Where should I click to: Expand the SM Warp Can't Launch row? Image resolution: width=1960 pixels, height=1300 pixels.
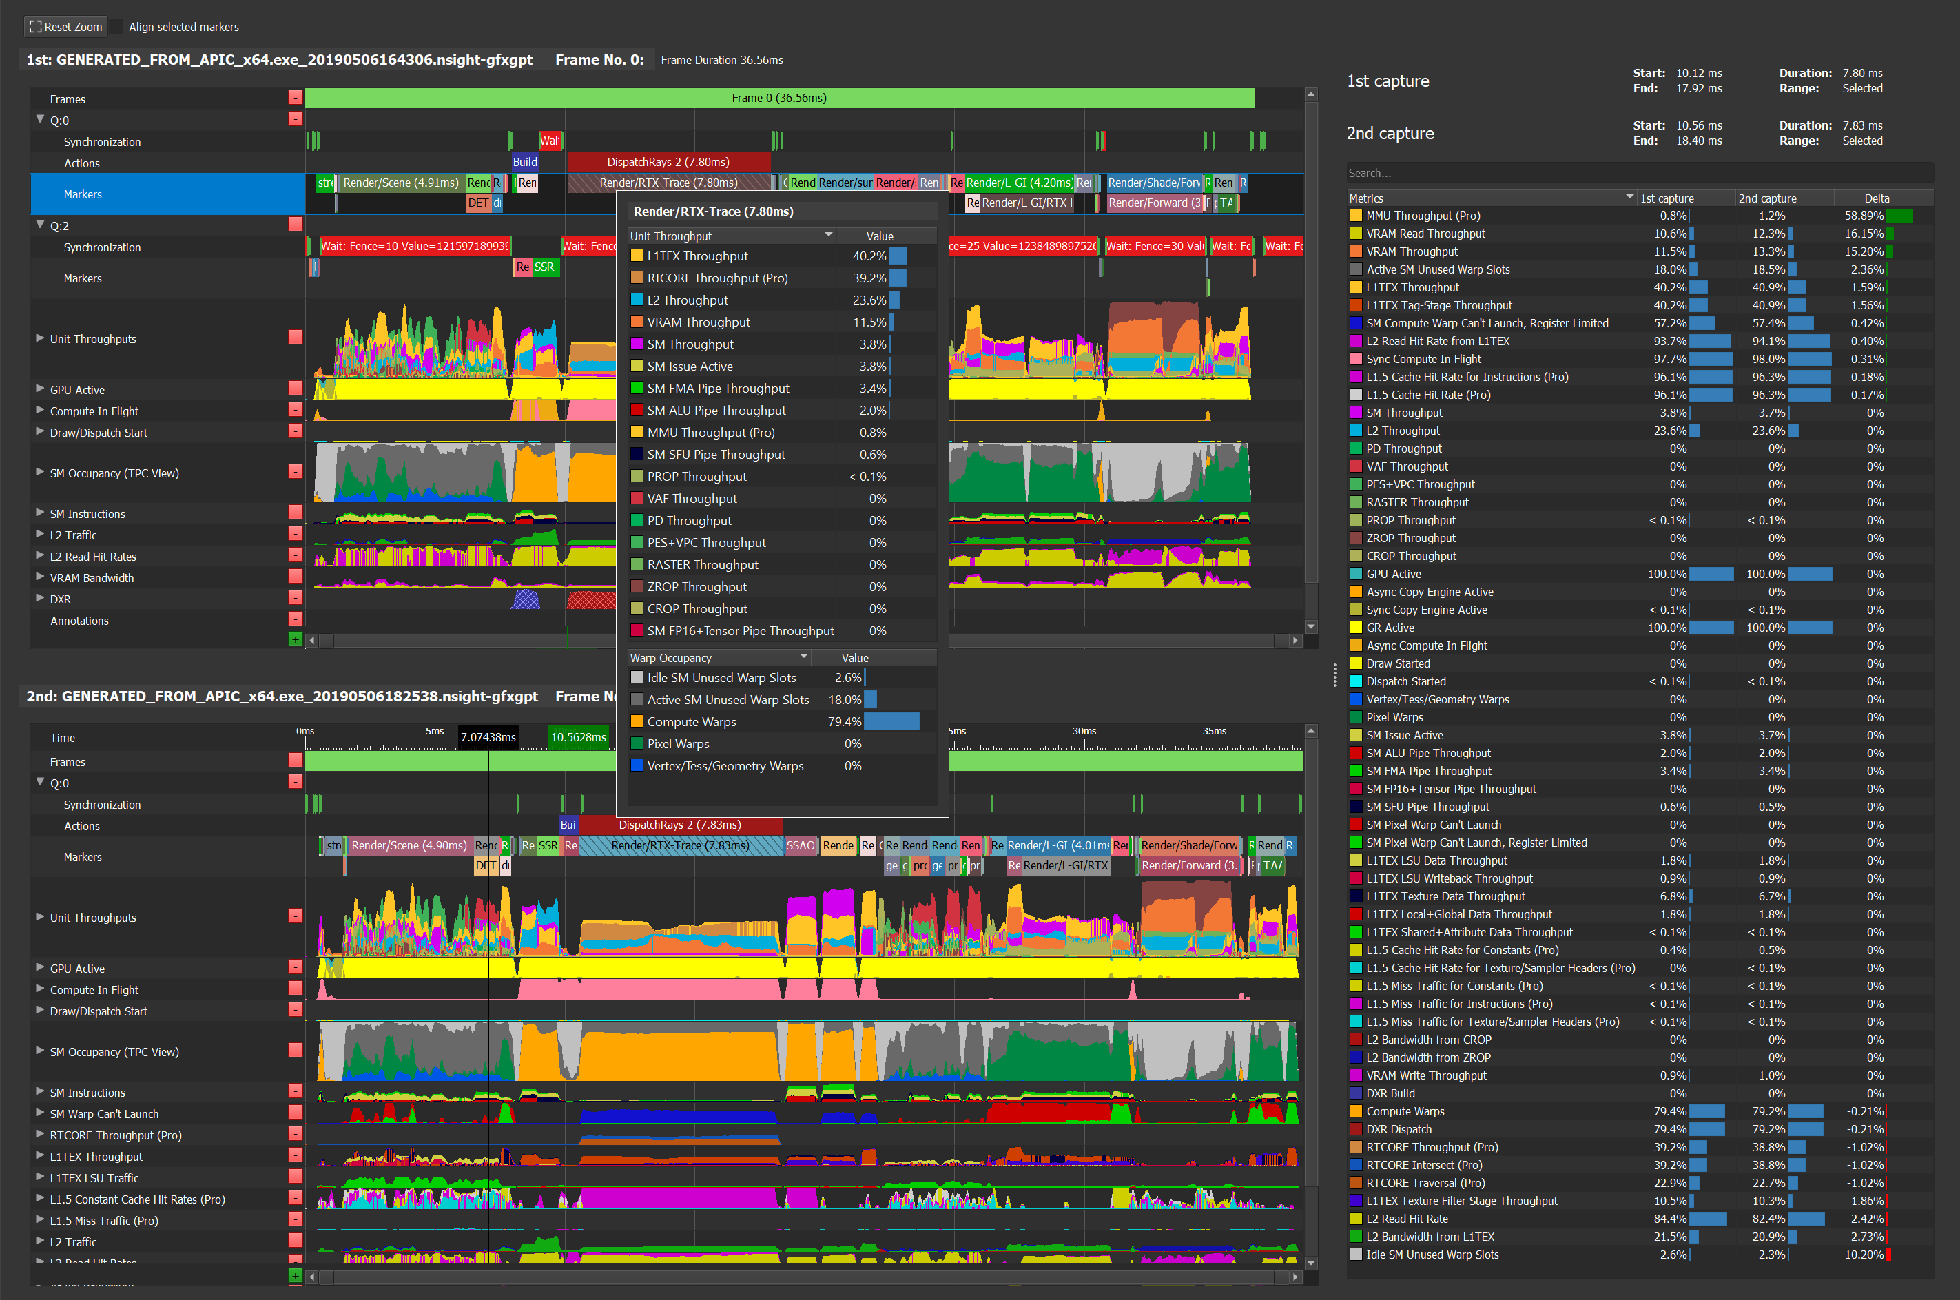point(40,1113)
